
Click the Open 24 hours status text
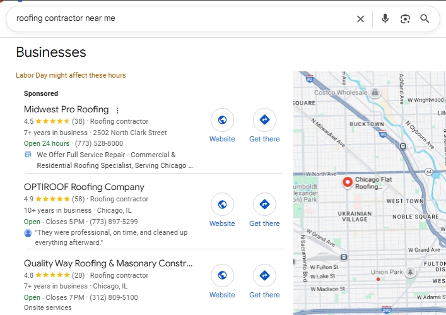coord(47,143)
